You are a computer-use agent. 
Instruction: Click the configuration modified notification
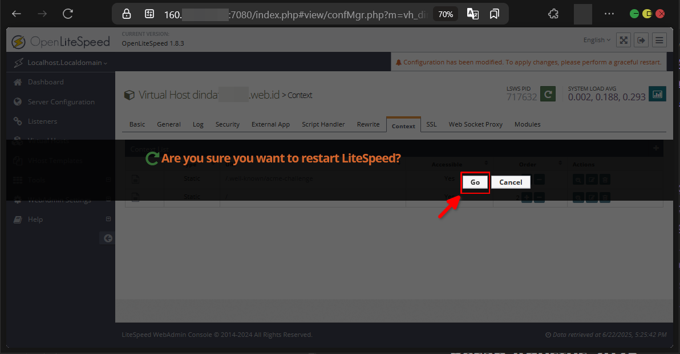click(529, 62)
